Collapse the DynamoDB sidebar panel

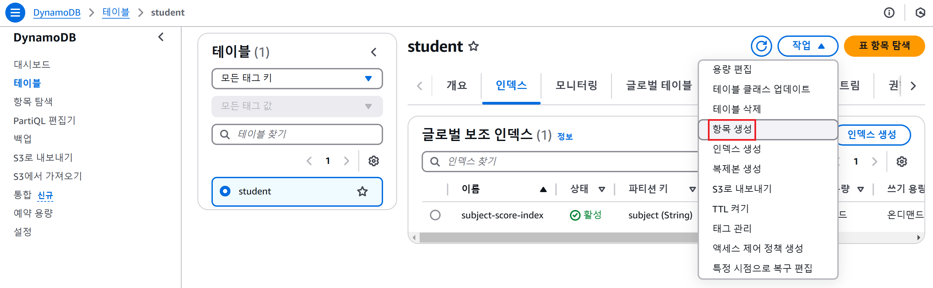pyautogui.click(x=161, y=37)
